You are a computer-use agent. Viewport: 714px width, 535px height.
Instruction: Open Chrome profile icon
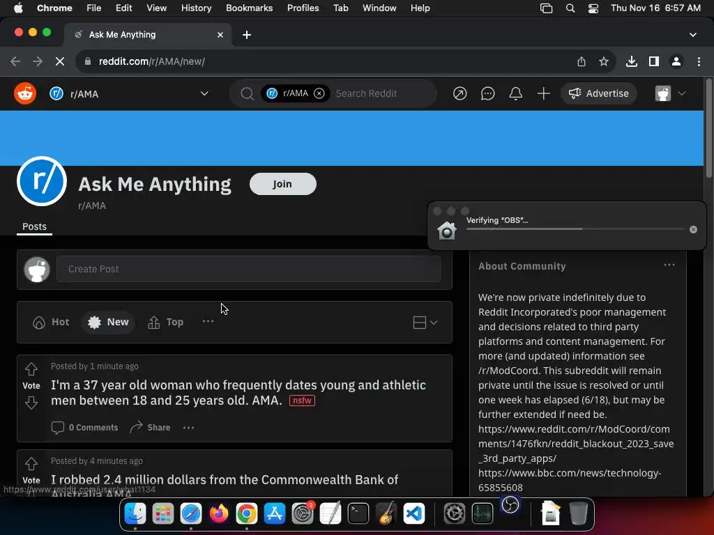pos(676,61)
